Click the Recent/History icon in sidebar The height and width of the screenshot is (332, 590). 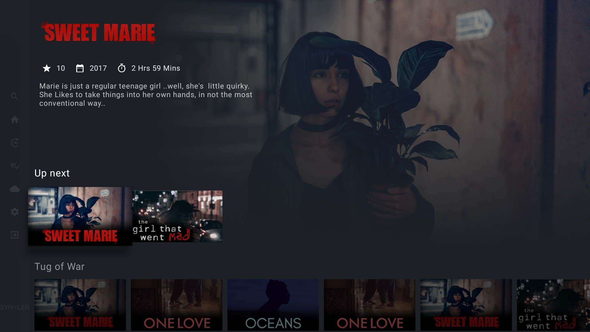pos(14,142)
